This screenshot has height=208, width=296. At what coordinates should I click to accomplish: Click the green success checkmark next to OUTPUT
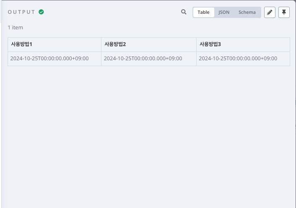point(41,12)
